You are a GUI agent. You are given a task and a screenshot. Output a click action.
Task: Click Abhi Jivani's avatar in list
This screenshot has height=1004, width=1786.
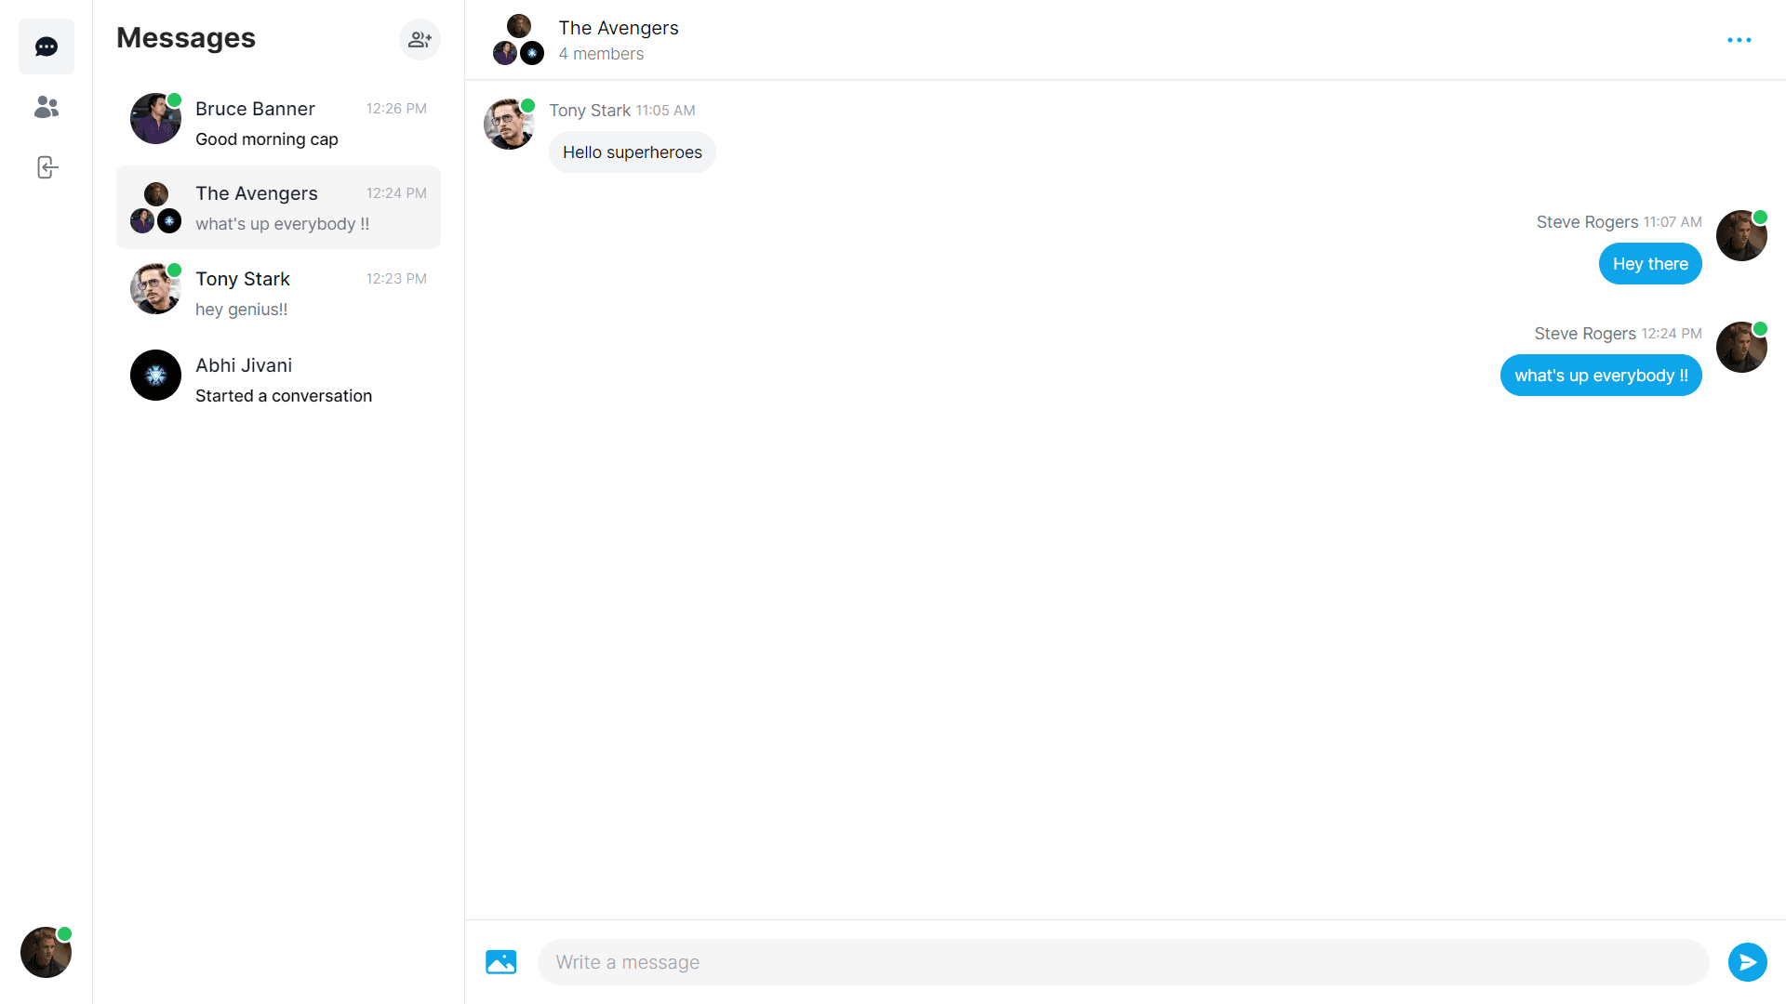(x=155, y=375)
